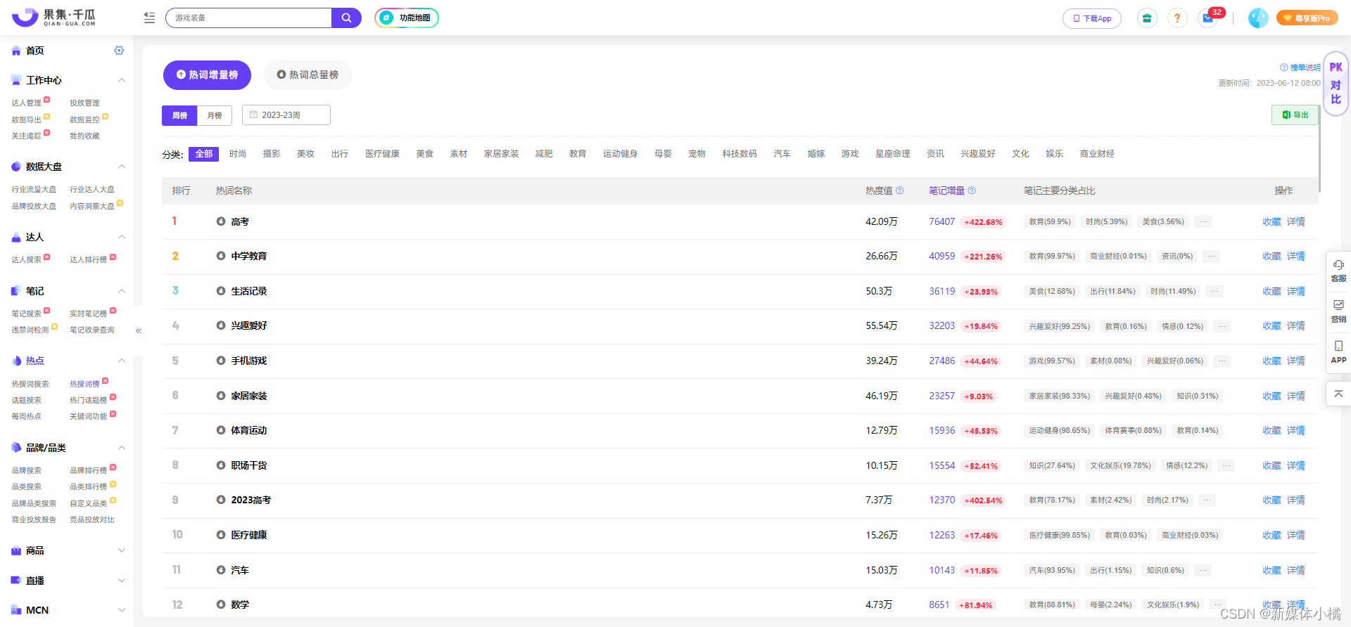
Task: Click the hot icon beside 2023高考
Action: pyautogui.click(x=221, y=500)
